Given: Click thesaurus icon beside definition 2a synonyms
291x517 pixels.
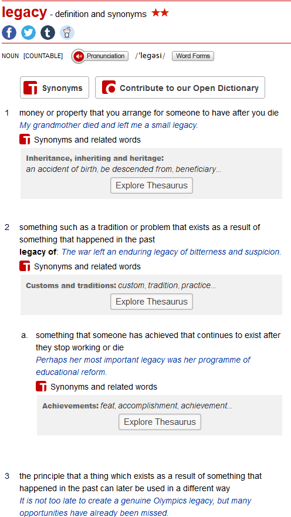Looking at the screenshot, I should coord(41,387).
